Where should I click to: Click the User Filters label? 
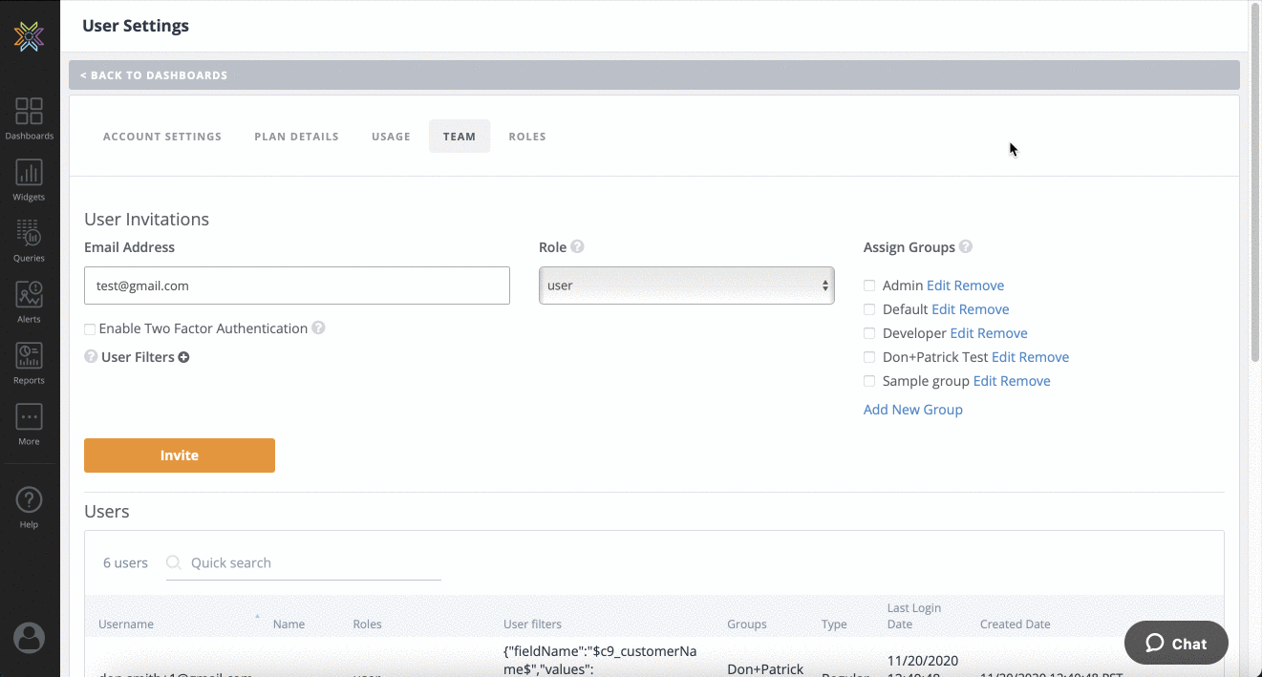pos(138,357)
